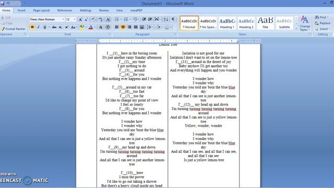Pick the font color red
The image size is (334, 188).
[x=91, y=27]
